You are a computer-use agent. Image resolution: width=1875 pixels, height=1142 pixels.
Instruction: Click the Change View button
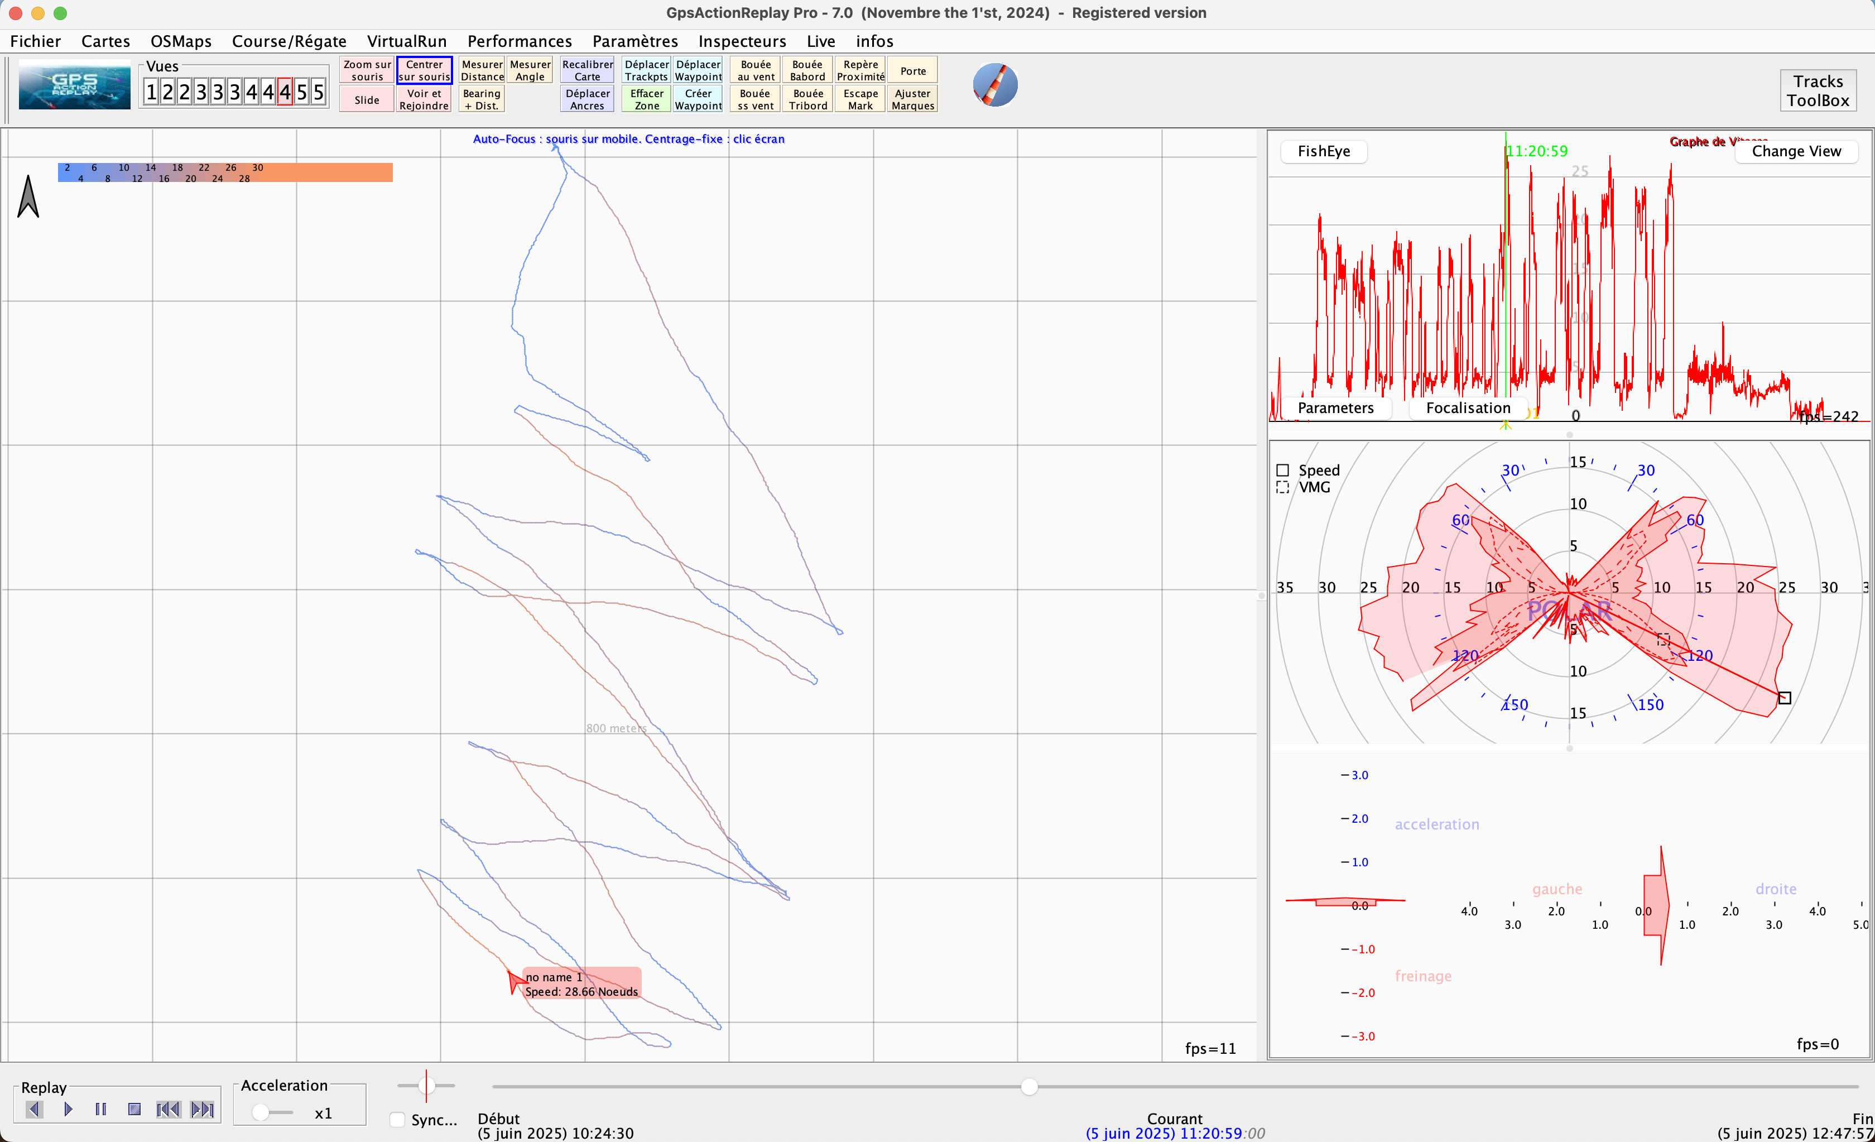pyautogui.click(x=1796, y=151)
